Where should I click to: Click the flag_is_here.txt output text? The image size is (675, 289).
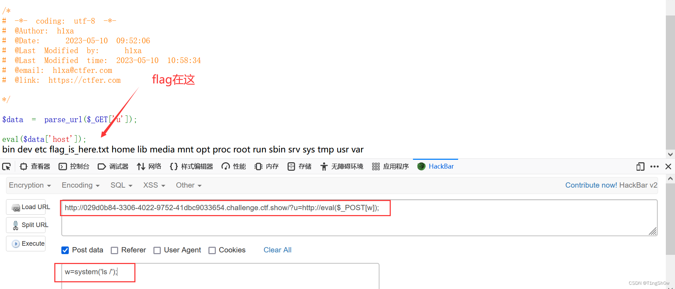click(x=79, y=150)
